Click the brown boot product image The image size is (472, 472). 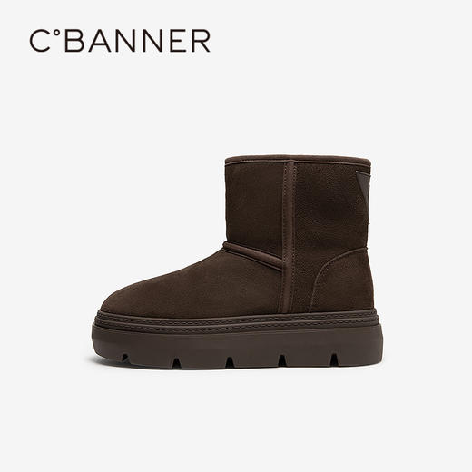[237, 262]
